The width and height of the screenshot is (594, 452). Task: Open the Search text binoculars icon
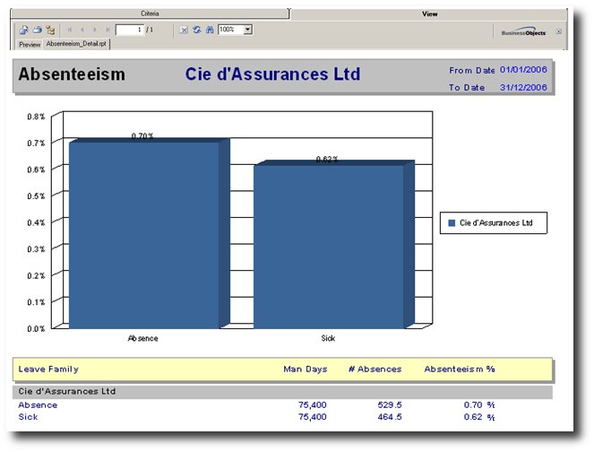click(209, 30)
